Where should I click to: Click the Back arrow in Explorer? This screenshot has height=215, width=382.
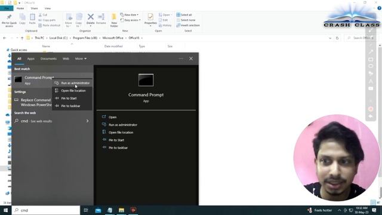click(x=4, y=38)
